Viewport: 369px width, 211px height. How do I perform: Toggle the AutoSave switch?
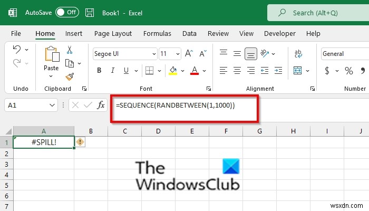point(67,12)
